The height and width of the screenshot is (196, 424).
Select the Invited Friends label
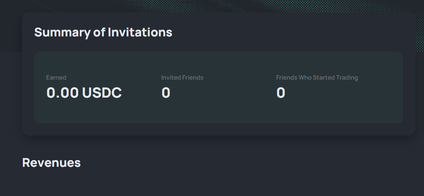click(182, 78)
